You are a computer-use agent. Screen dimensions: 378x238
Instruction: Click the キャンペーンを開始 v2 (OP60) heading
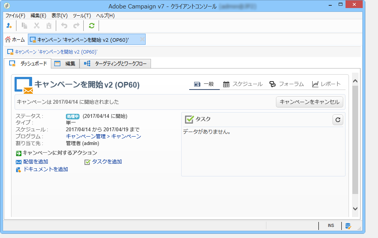pyautogui.click(x=87, y=85)
